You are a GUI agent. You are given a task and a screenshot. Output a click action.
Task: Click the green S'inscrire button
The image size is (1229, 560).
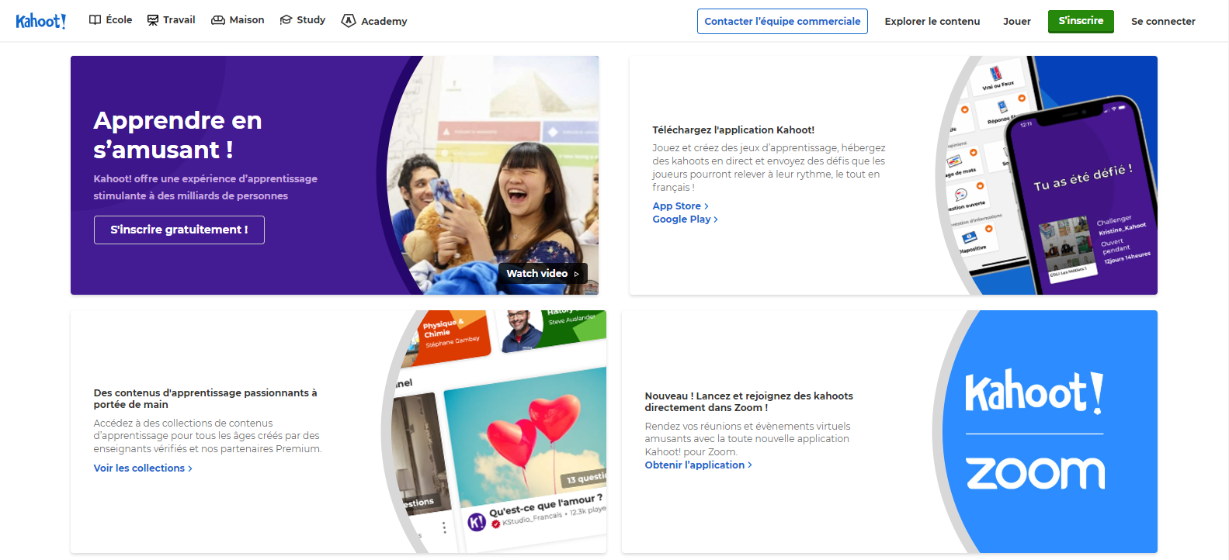pyautogui.click(x=1081, y=21)
